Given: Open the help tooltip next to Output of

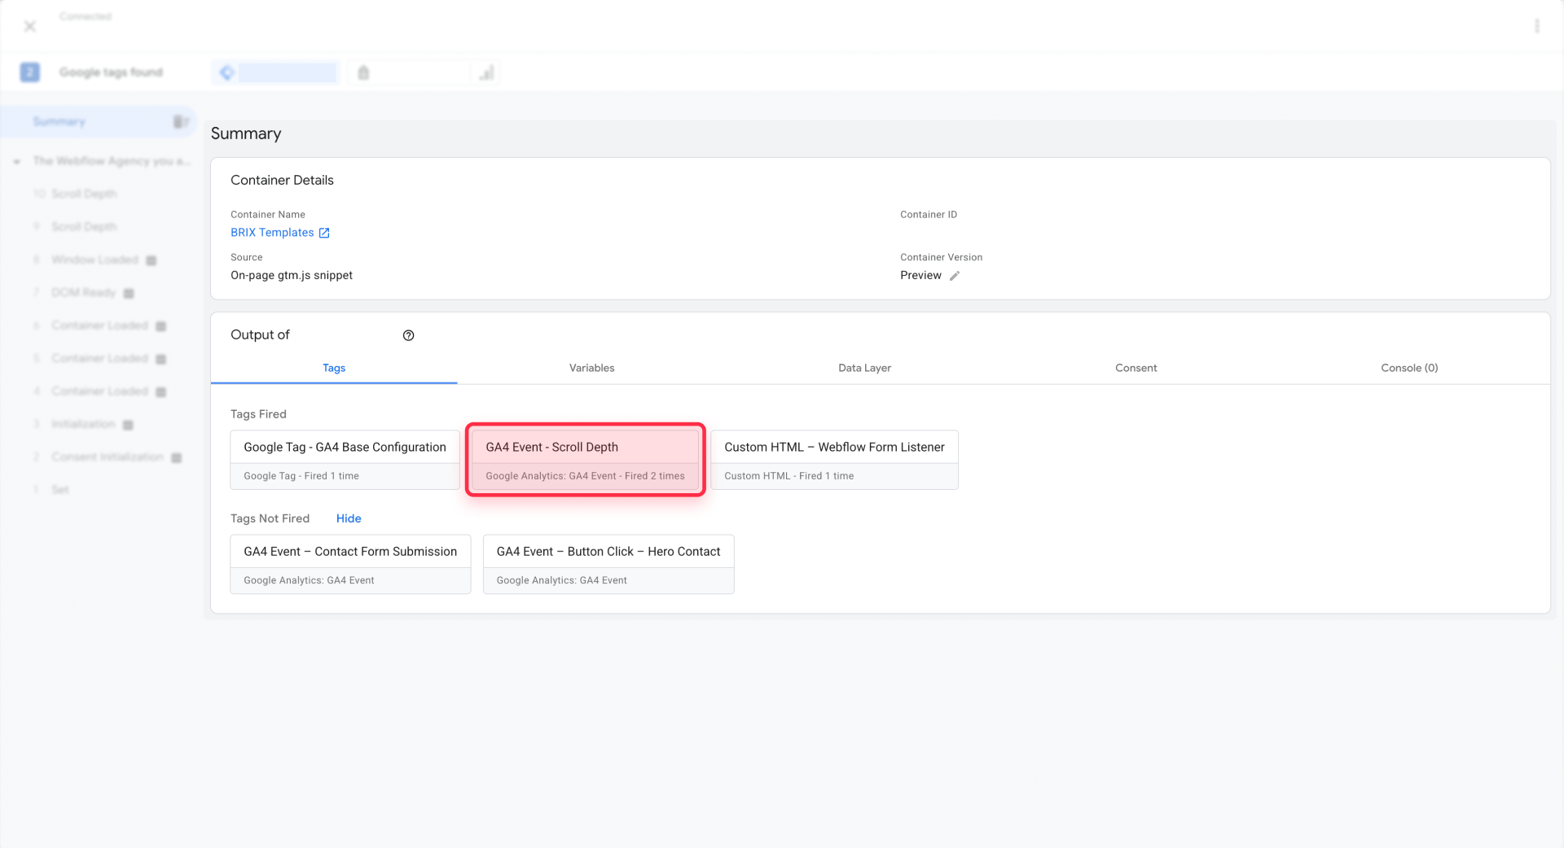Looking at the screenshot, I should pyautogui.click(x=408, y=334).
